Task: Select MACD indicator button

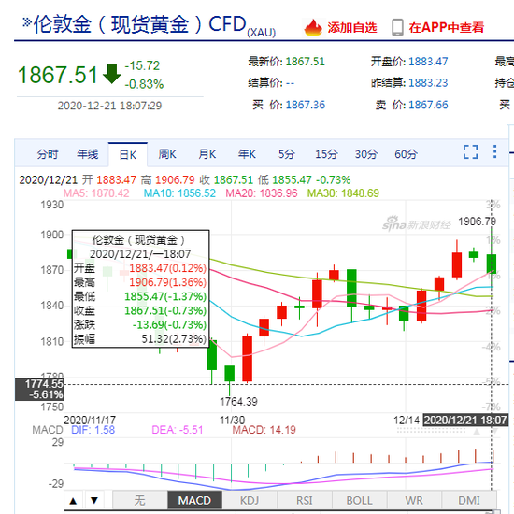Action: (194, 501)
